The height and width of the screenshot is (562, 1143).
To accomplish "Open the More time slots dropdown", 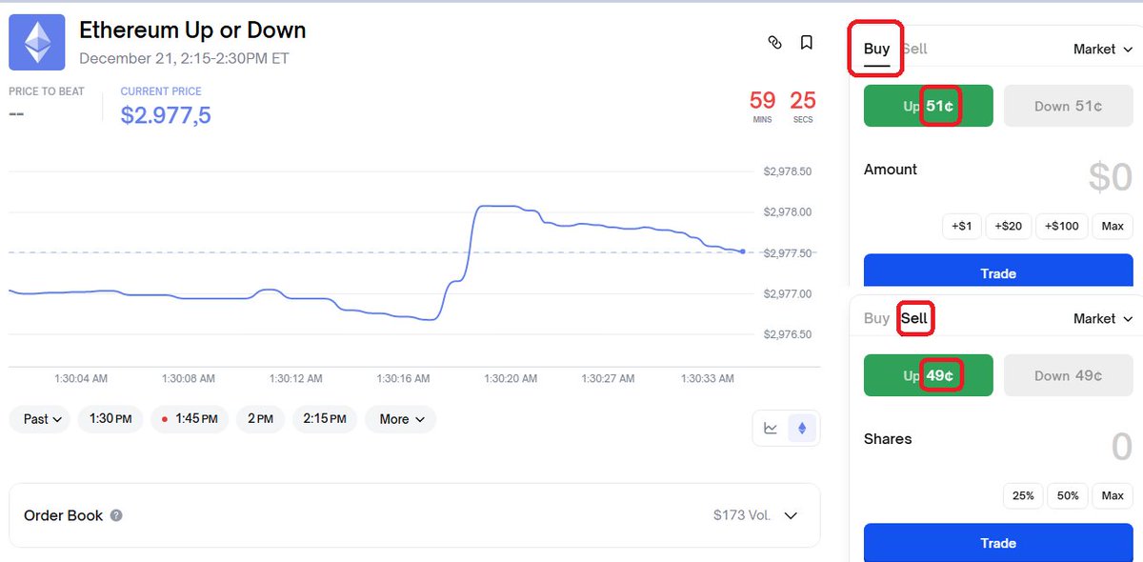I will pos(400,419).
